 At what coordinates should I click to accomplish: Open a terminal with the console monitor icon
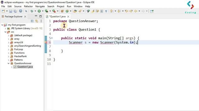21,11
